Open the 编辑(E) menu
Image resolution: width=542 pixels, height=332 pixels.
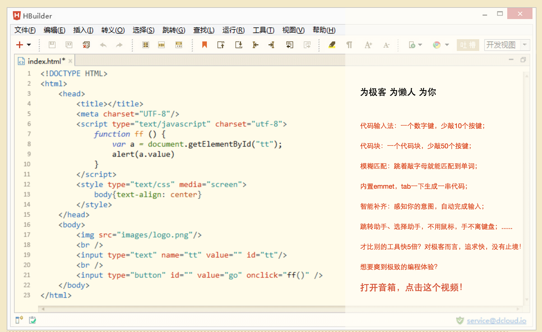coord(54,30)
